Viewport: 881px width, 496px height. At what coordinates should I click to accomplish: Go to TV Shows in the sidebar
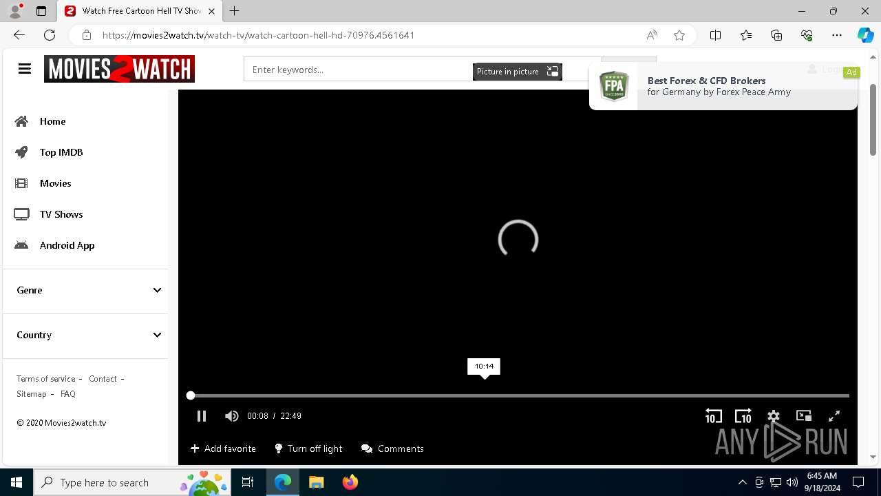pos(49,214)
